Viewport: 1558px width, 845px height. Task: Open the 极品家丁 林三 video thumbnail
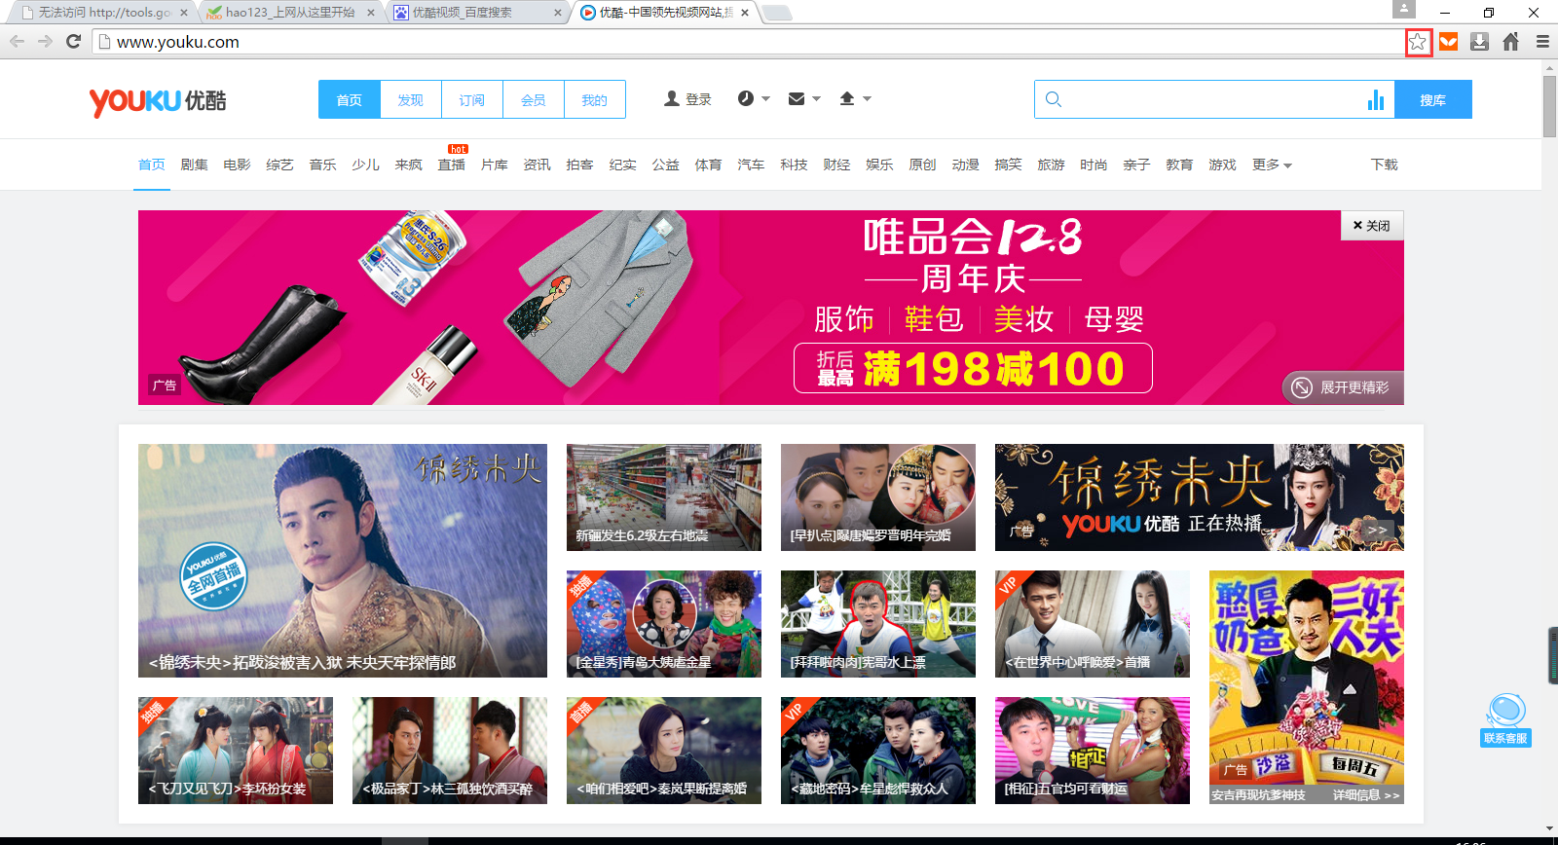coord(450,751)
